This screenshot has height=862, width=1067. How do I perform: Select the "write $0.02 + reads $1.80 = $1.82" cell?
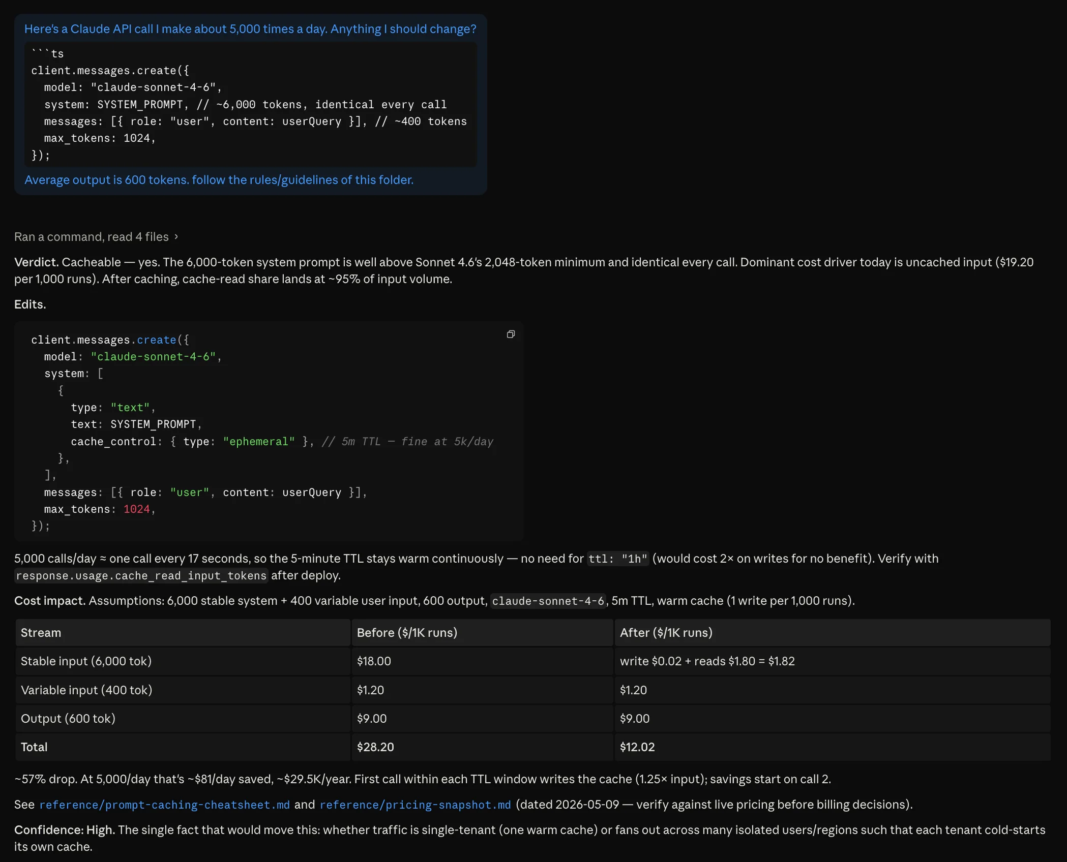click(x=833, y=661)
